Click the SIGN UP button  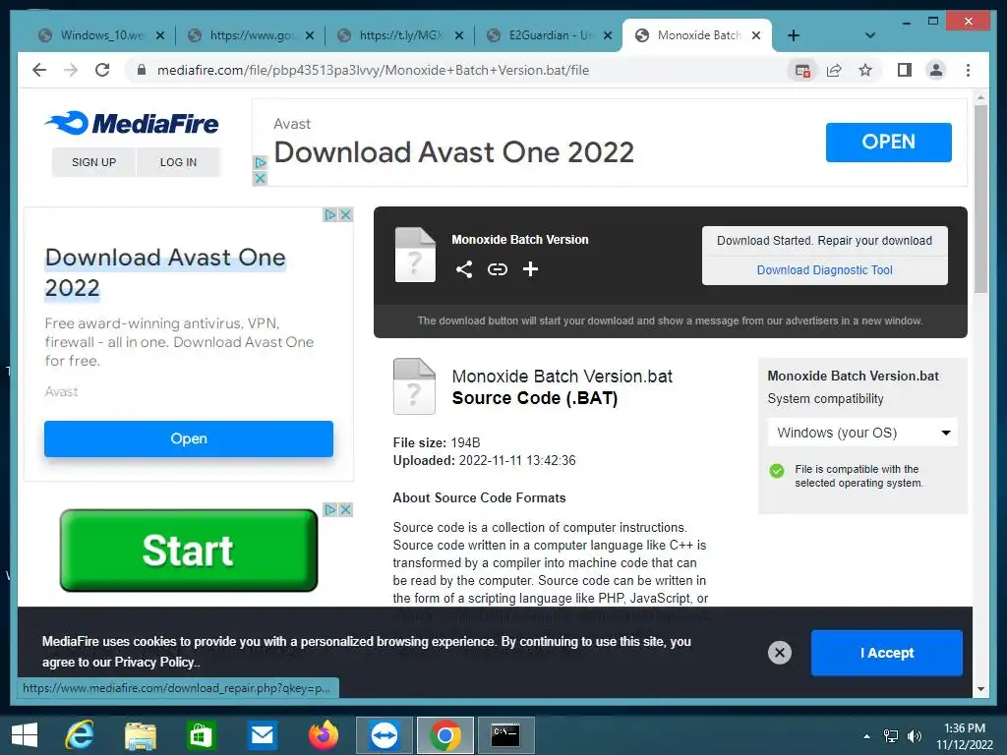point(93,162)
